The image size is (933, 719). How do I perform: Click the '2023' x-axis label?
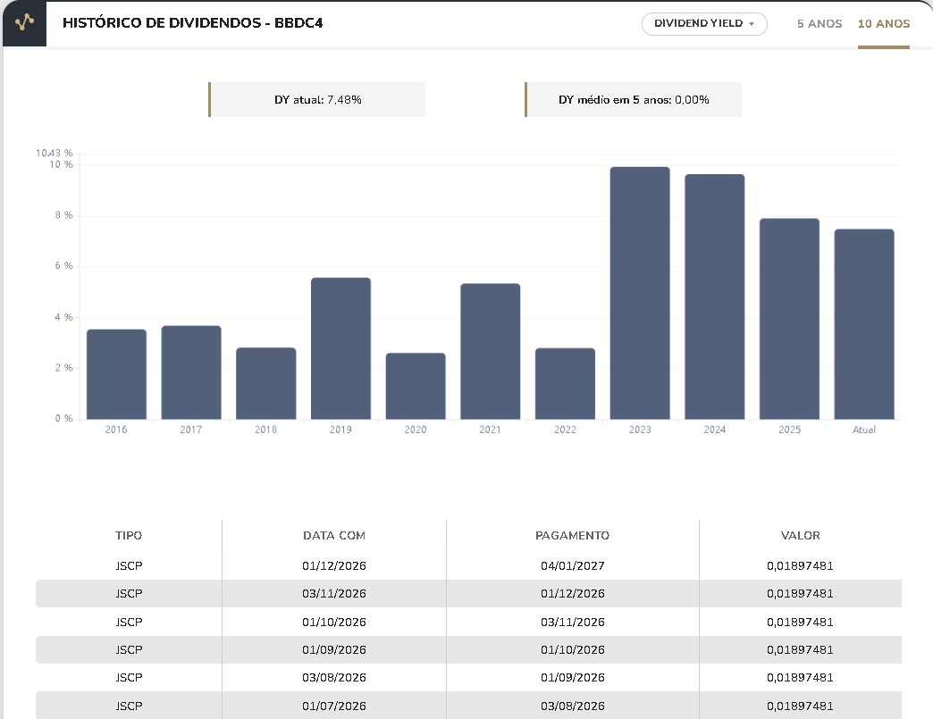[x=640, y=430]
